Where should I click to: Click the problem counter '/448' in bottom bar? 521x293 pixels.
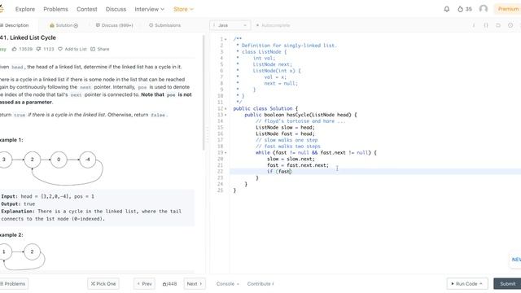pos(169,284)
